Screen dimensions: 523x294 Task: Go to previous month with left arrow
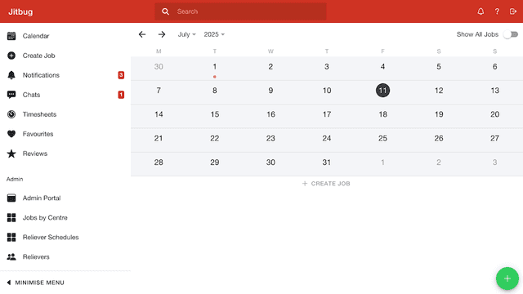tap(142, 34)
